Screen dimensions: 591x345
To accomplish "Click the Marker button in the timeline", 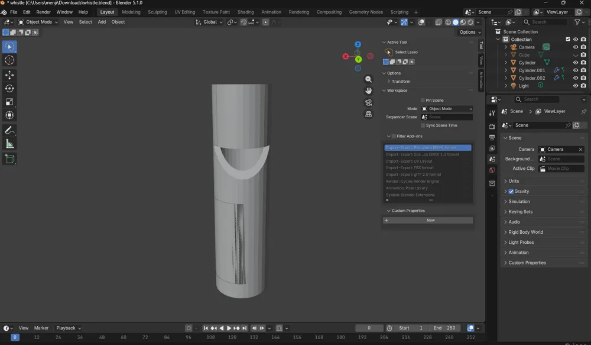I will tap(41, 328).
